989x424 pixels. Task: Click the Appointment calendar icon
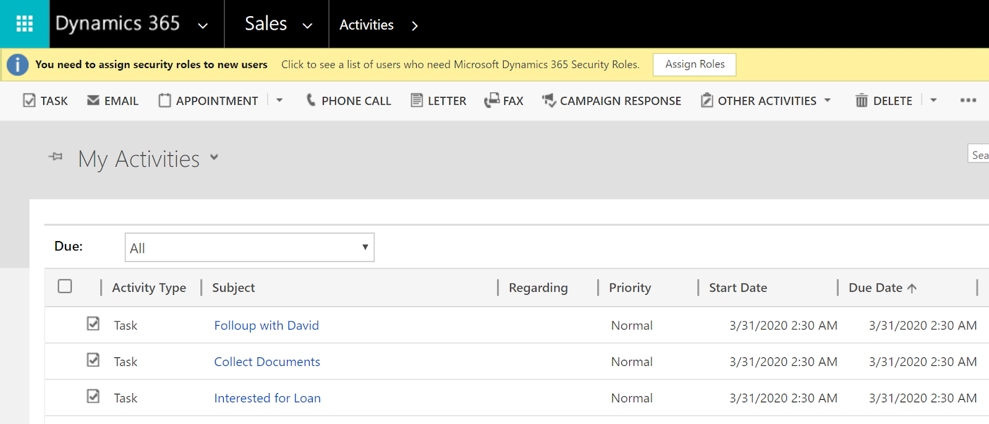click(164, 100)
